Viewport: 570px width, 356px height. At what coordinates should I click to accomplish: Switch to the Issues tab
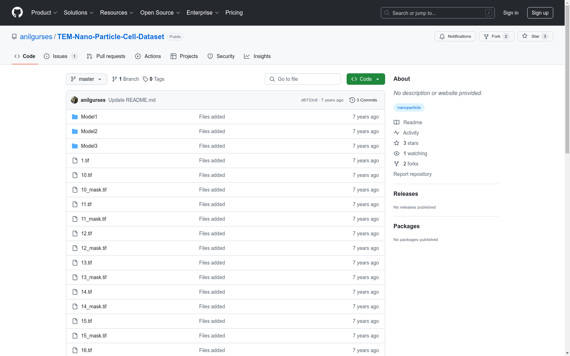pyautogui.click(x=60, y=56)
